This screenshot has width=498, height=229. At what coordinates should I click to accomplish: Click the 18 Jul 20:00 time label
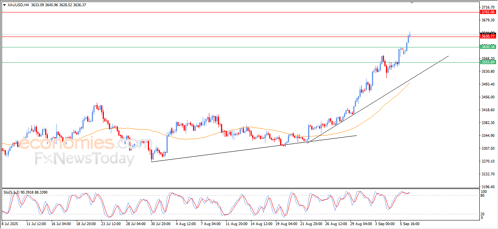(x=86, y=224)
